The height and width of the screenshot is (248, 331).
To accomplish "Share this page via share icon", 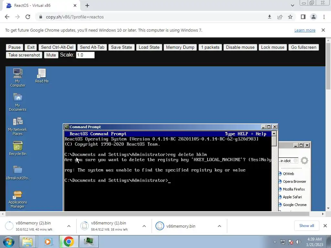I will 280,17.
